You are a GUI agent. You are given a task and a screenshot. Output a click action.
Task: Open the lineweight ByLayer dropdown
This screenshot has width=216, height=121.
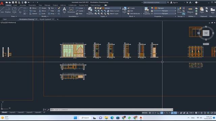[165, 11]
